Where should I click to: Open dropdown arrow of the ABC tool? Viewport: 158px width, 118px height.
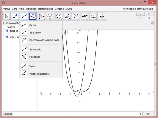pos(88,19)
